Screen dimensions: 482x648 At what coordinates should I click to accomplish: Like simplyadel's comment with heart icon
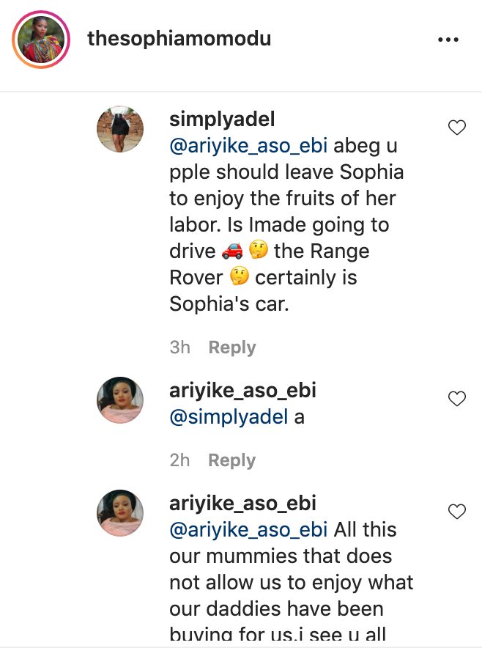(457, 128)
